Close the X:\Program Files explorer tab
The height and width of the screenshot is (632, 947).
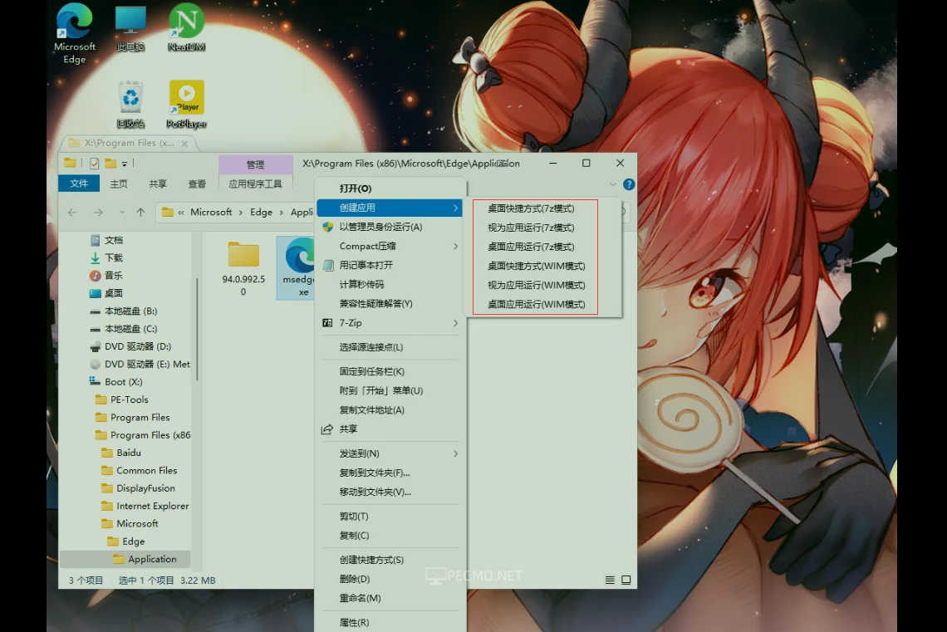coord(184,144)
